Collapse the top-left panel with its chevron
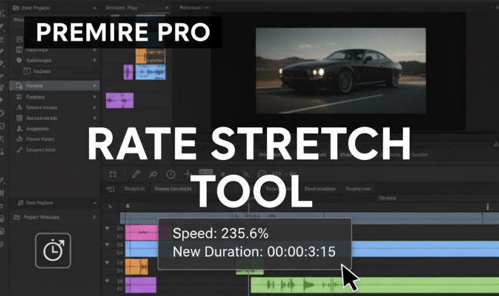The image size is (499, 296). coord(95,8)
